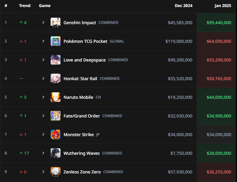Click the Wuthering Waves game icon

(x=56, y=153)
